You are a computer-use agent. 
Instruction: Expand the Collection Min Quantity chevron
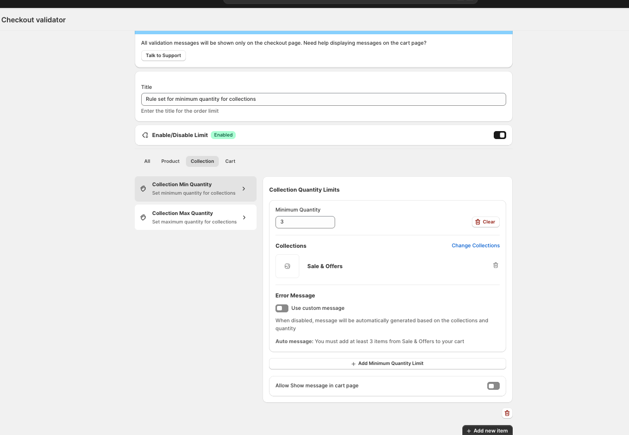tap(244, 189)
